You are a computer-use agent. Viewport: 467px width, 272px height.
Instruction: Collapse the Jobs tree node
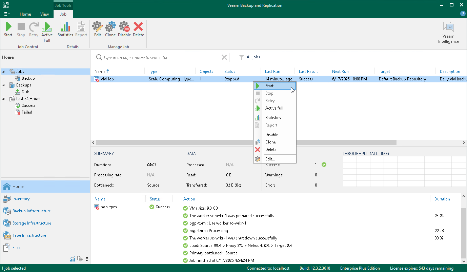(4, 72)
